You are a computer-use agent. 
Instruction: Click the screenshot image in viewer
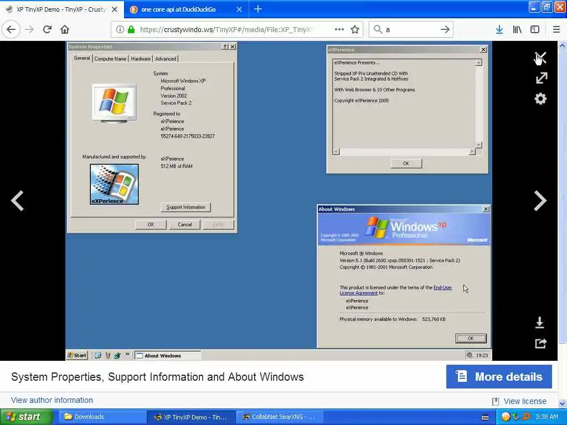click(279, 200)
